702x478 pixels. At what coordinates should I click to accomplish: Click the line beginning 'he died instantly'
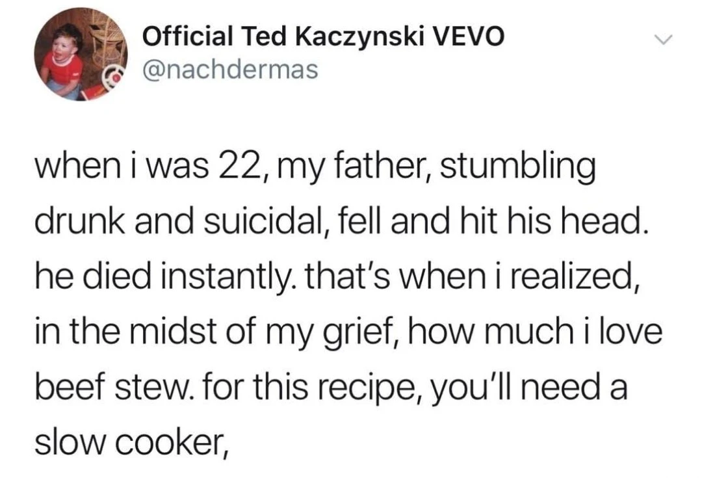coord(335,277)
